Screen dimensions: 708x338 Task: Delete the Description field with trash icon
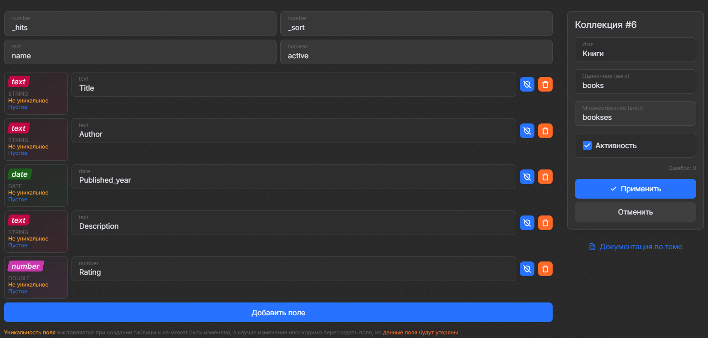click(545, 223)
